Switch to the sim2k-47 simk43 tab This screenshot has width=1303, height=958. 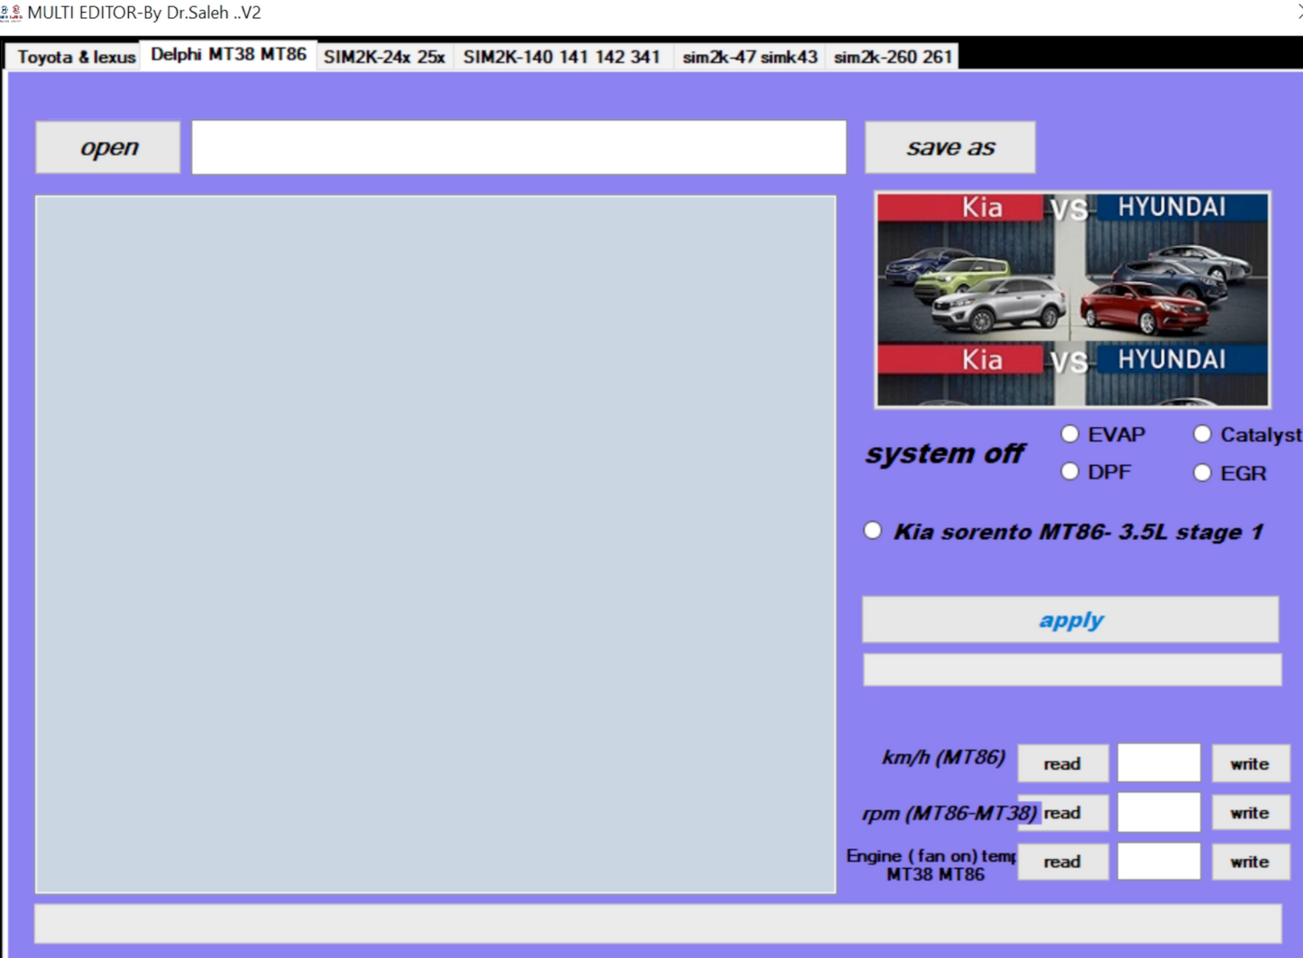click(749, 56)
